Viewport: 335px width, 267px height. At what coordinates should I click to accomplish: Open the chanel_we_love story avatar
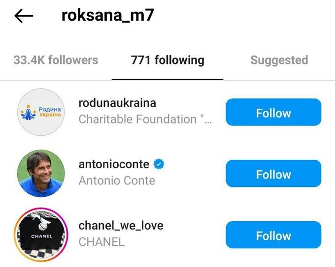(41, 235)
